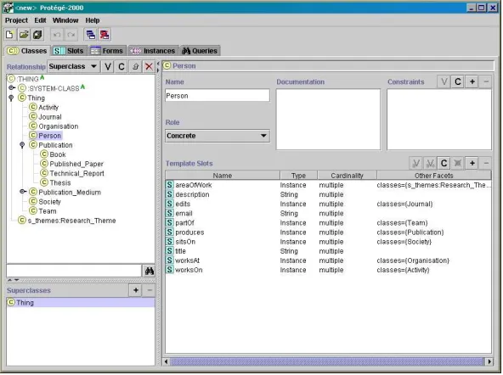Click the Name field containing Person

218,96
